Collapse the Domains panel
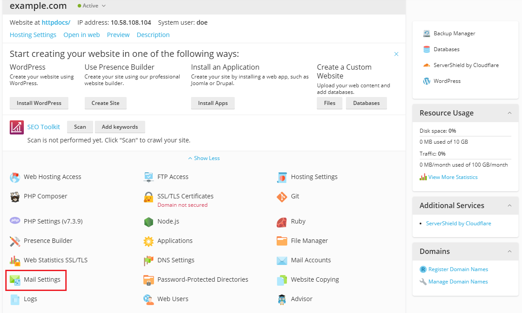The height and width of the screenshot is (313, 522). (x=509, y=251)
